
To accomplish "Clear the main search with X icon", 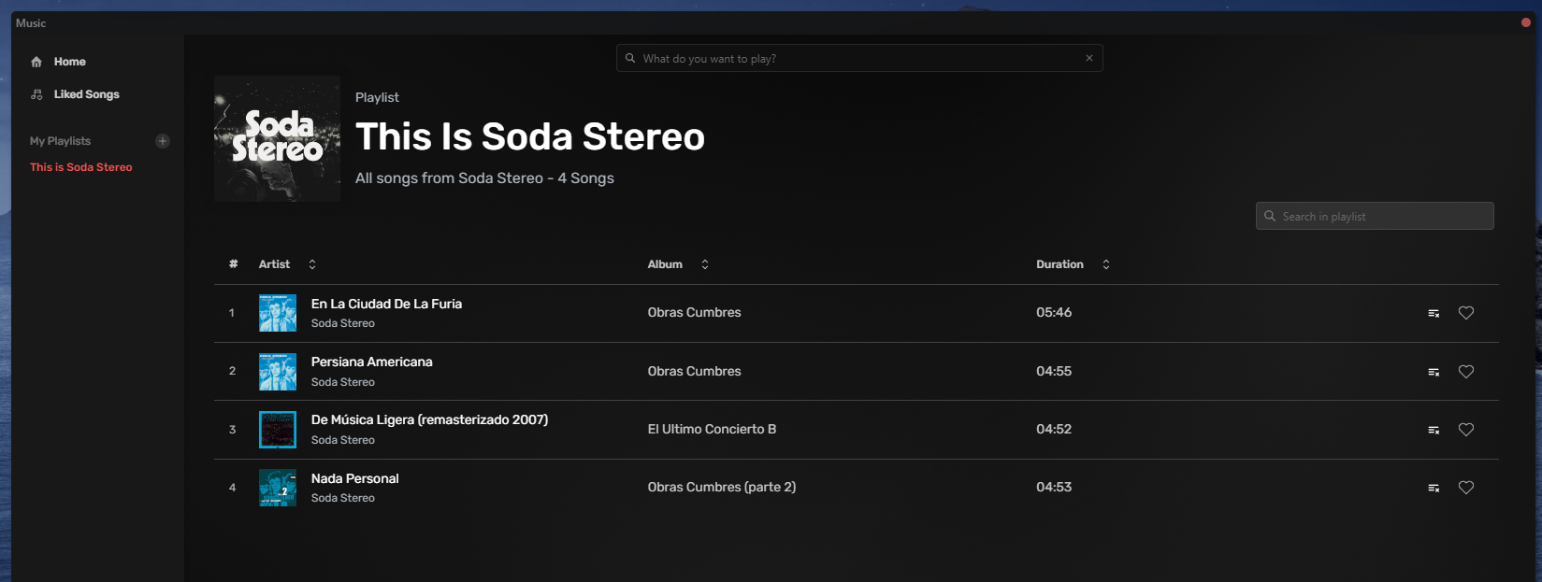I will tap(1088, 58).
